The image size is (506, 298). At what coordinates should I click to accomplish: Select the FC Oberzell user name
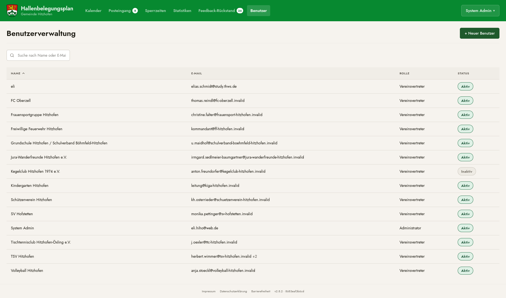pyautogui.click(x=21, y=101)
